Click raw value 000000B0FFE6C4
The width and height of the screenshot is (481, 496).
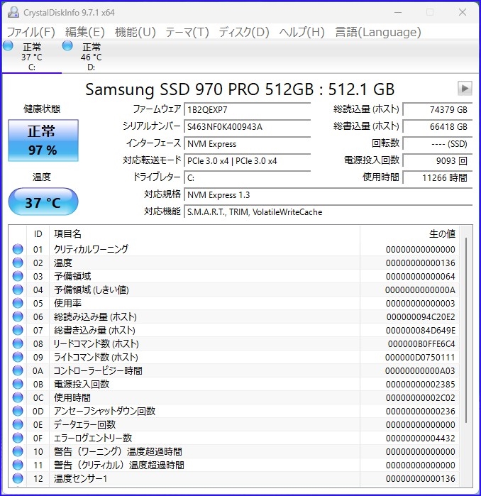pyautogui.click(x=421, y=344)
